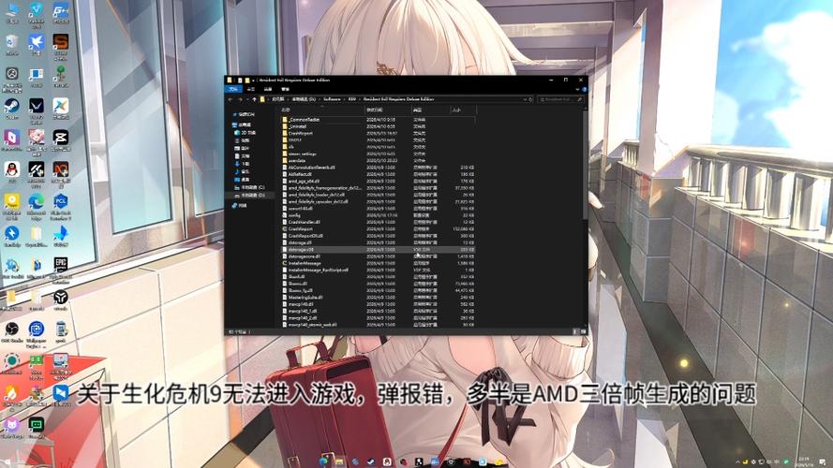Open the Quick Access Toolbar dropdown arrow
Screen dimensions: 833x468
coord(253,80)
